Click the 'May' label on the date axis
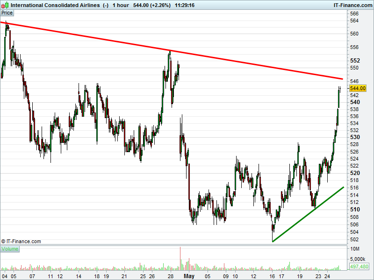 (x=189, y=276)
